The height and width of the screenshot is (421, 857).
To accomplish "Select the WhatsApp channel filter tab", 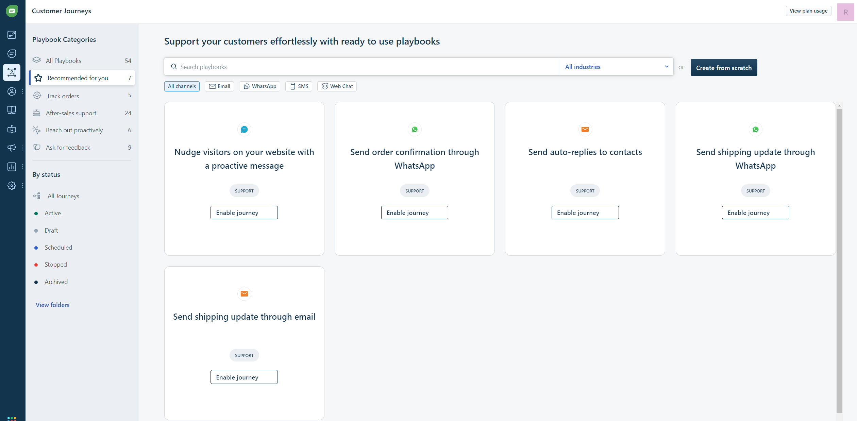I will [x=259, y=86].
